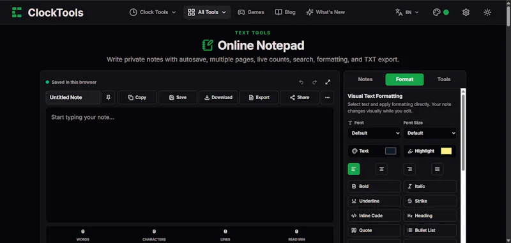Apply Italic formatting
The width and height of the screenshot is (511, 243).
[x=430, y=186]
